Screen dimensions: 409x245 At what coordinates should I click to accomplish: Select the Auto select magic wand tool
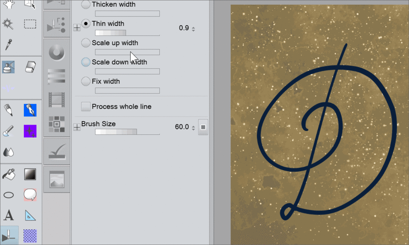(x=8, y=24)
